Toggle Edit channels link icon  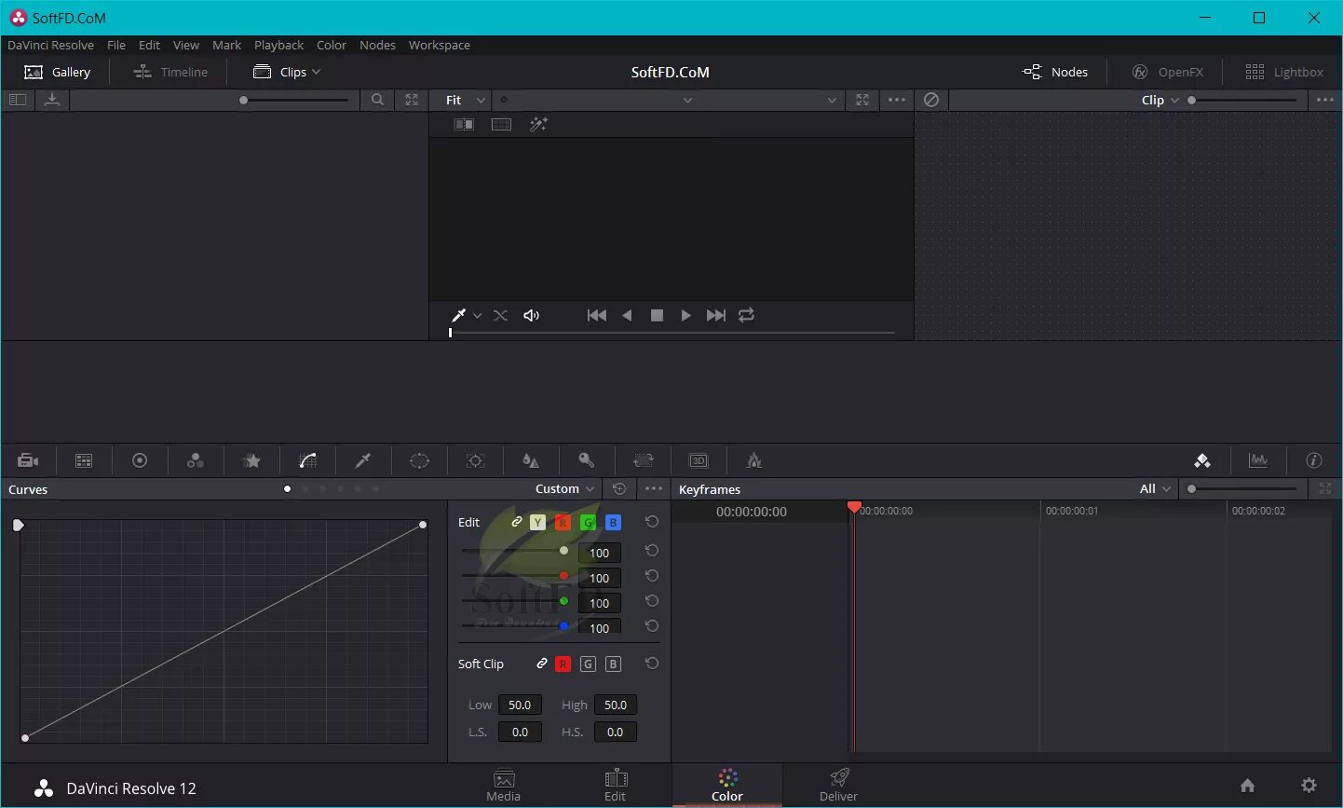516,523
